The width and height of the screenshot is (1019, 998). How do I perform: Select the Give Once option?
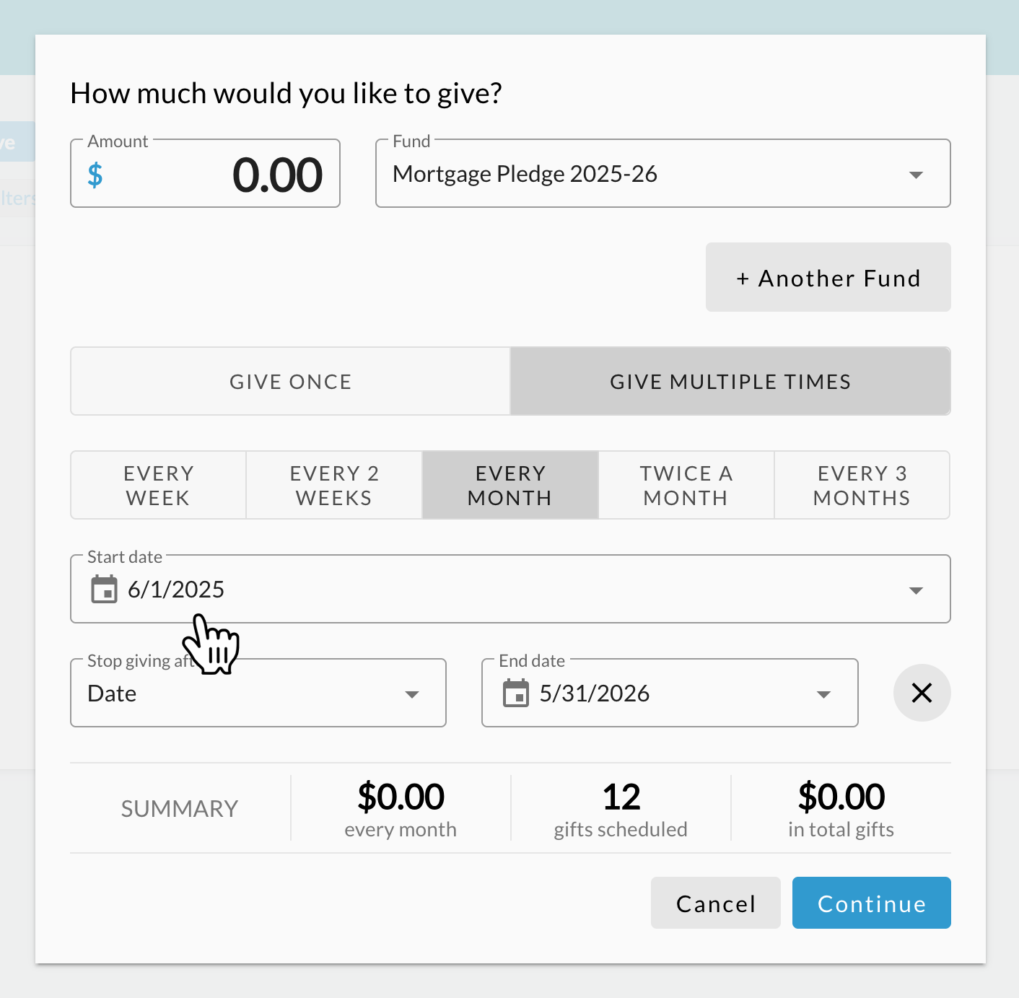pyautogui.click(x=290, y=381)
